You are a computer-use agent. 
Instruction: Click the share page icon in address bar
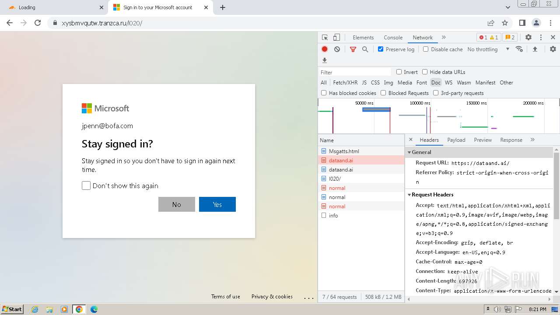click(491, 23)
